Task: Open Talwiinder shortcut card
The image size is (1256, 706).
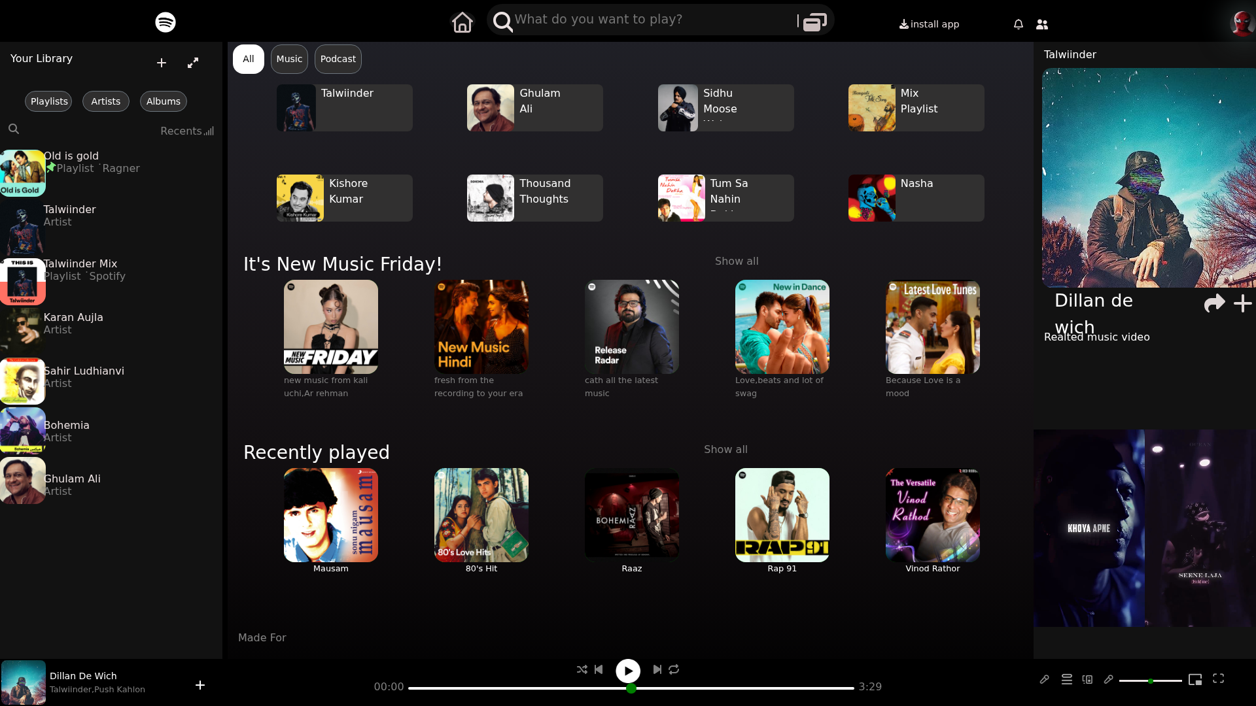Action: click(x=345, y=108)
